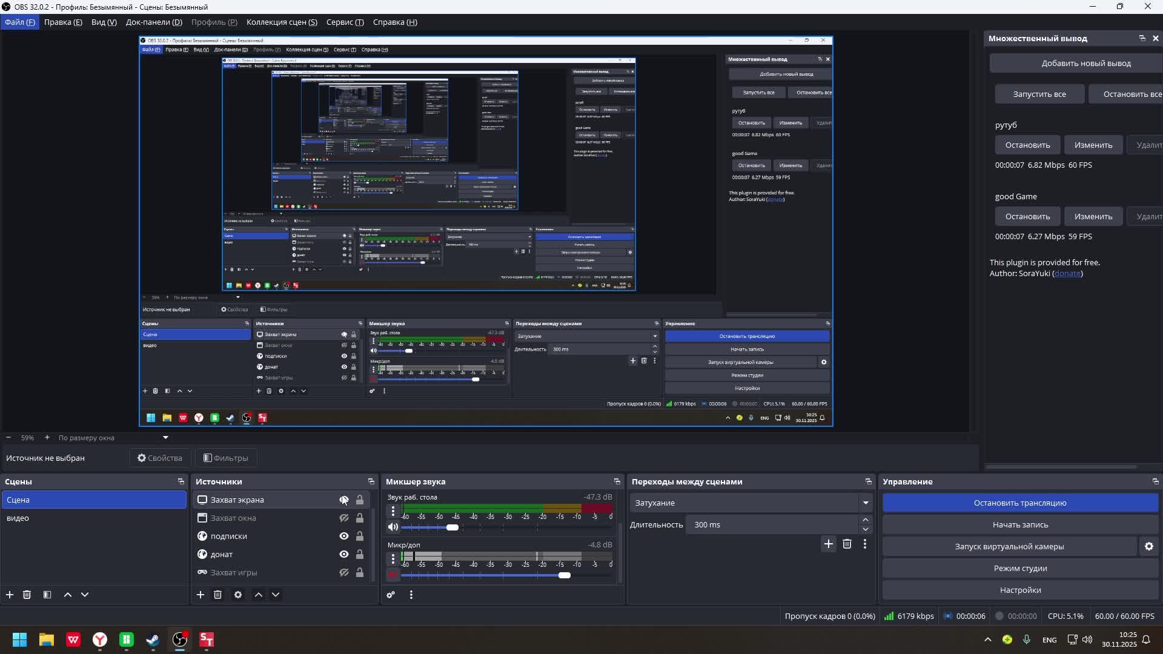Viewport: 1163px width, 654px height.
Task: Delete the selected scene with trash icon
Action: [27, 595]
